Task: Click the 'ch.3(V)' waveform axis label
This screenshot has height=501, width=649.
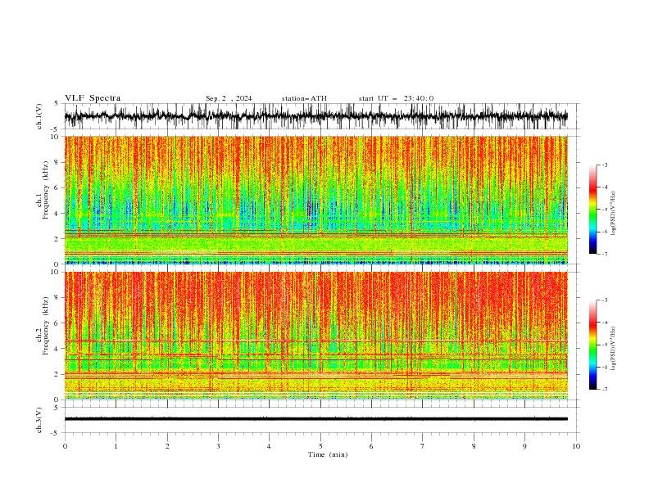Action: click(39, 420)
